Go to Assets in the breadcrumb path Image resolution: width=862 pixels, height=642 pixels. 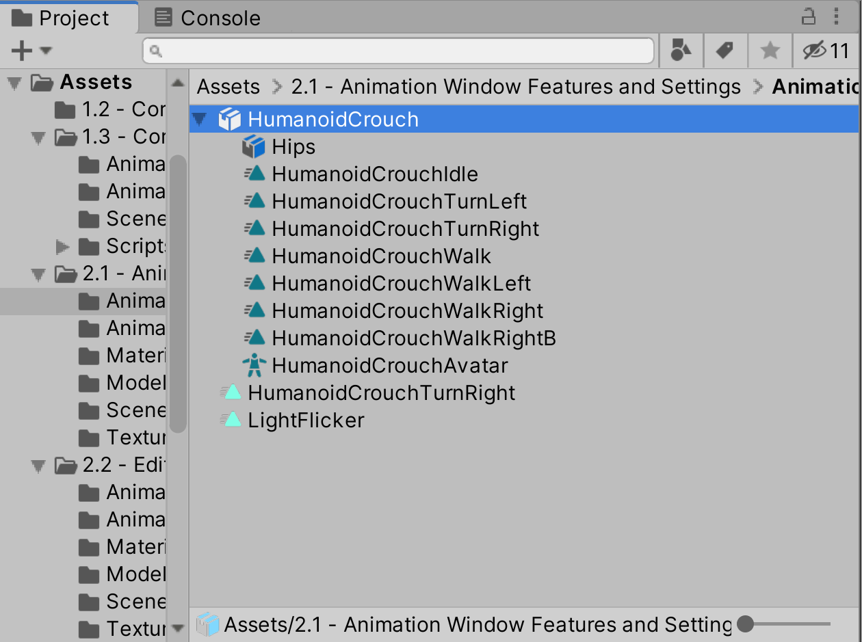(x=228, y=87)
